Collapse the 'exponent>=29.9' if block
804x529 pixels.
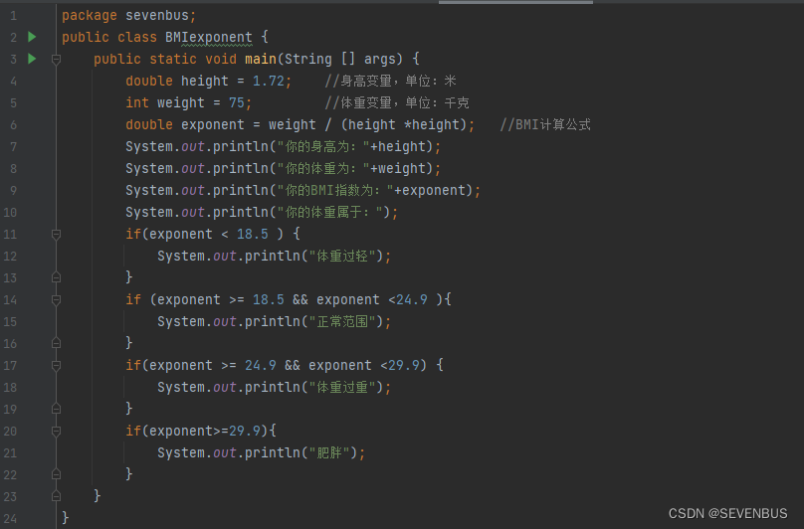pyautogui.click(x=56, y=431)
